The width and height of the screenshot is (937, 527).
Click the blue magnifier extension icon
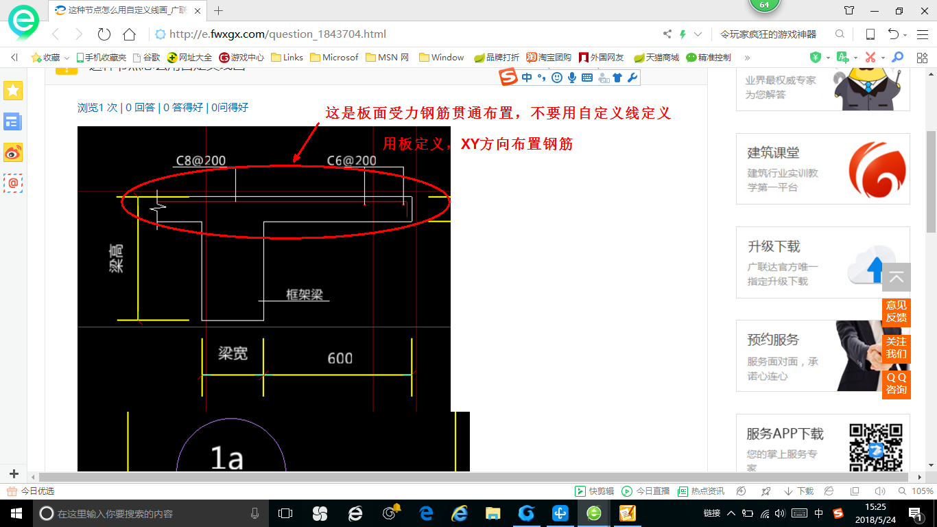tap(897, 58)
